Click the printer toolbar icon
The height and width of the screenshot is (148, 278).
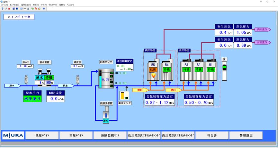click(x=28, y=8)
